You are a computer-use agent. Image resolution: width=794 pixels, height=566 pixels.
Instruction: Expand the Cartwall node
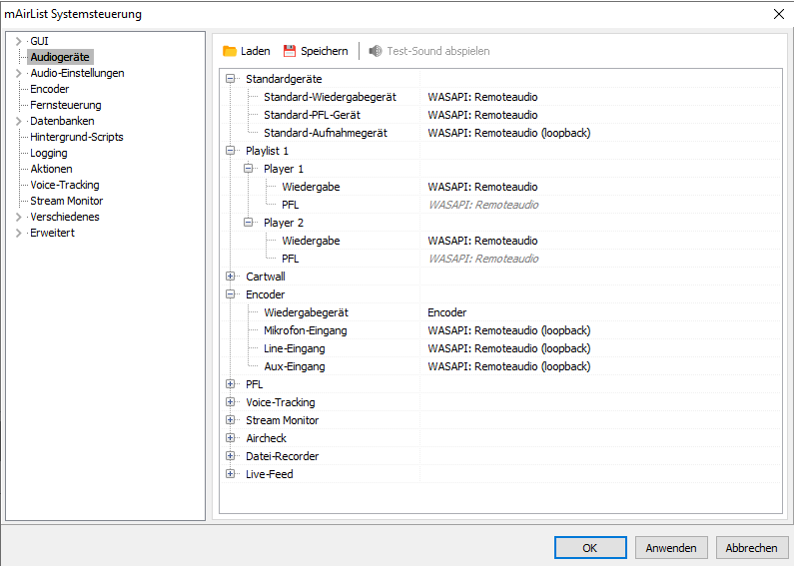click(x=231, y=277)
